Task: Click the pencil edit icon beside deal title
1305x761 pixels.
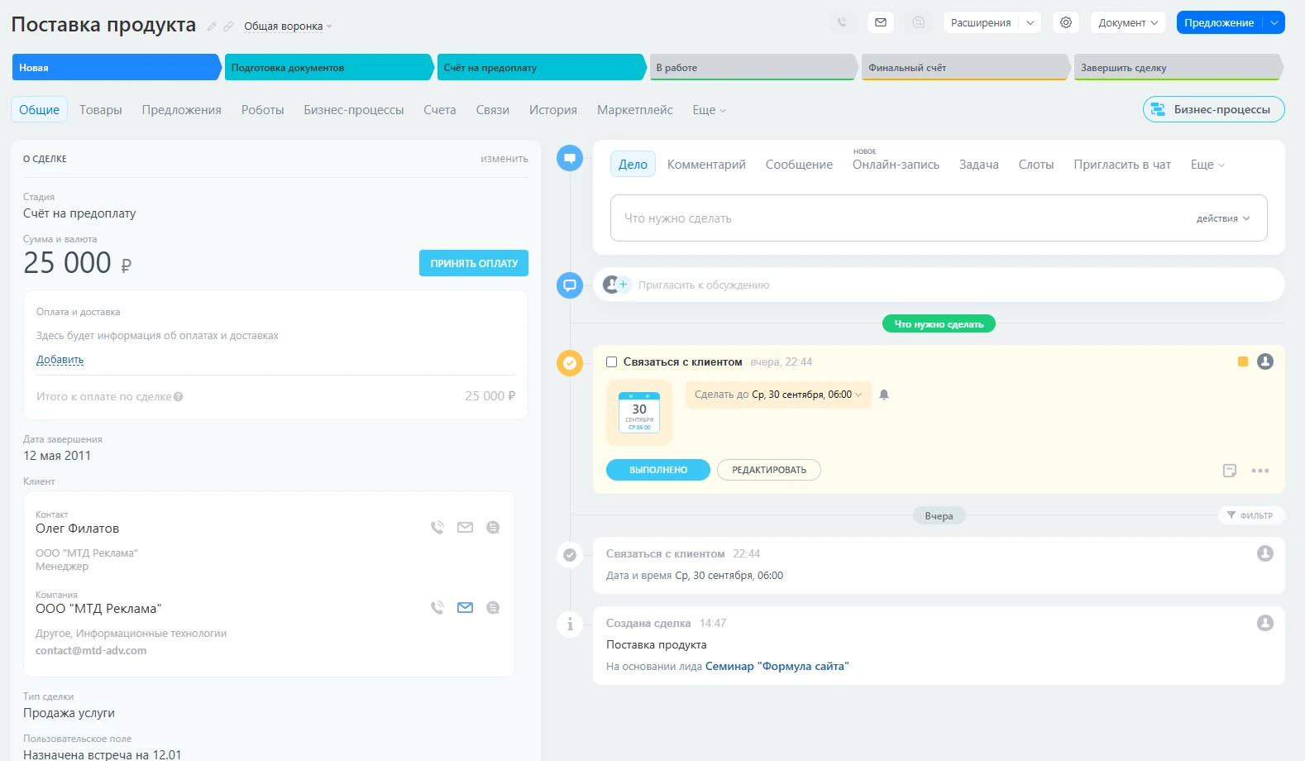Action: (x=212, y=26)
